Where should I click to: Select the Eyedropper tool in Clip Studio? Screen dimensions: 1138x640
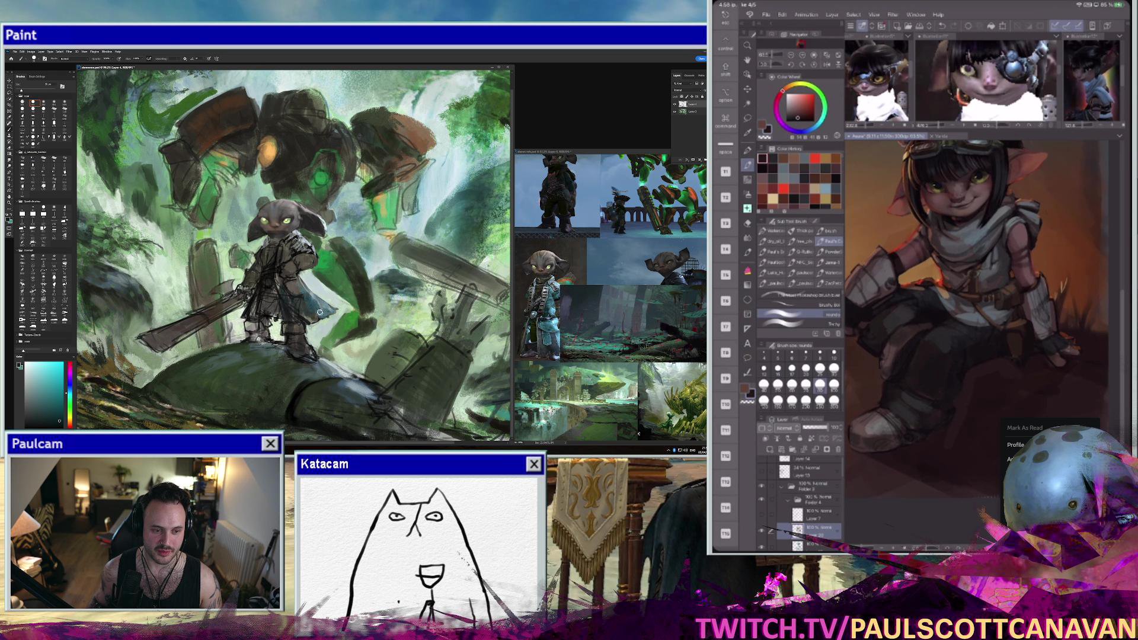747,132
